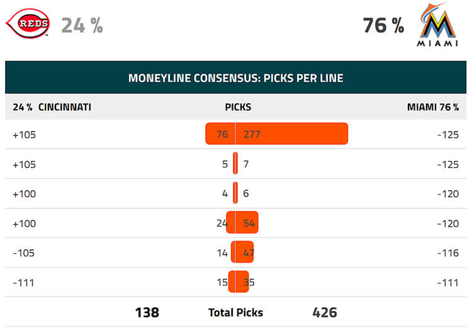The image size is (472, 328).
Task: Click the 54 picks bar
Action: coord(247,223)
